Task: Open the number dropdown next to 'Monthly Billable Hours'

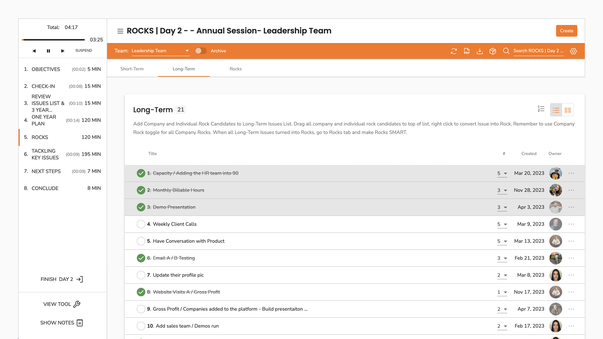Action: tap(505, 191)
